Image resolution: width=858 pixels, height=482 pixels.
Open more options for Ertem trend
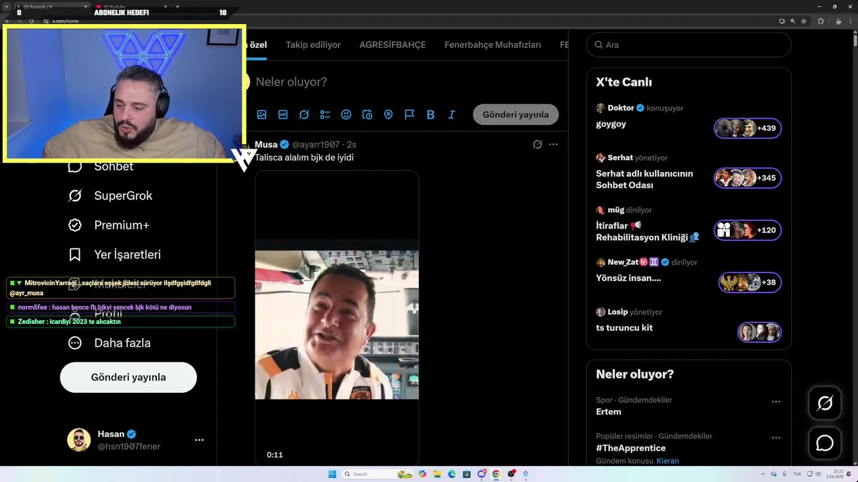[776, 402]
